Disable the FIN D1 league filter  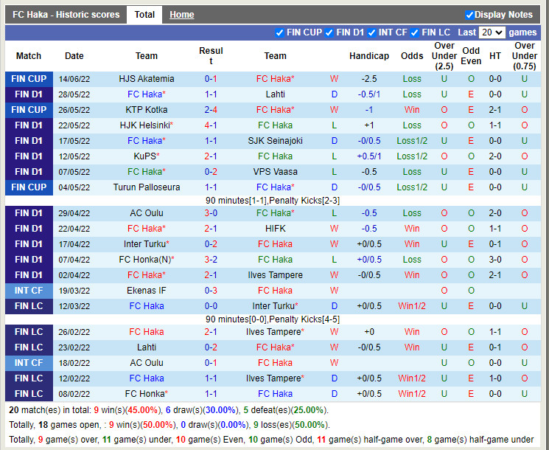click(x=329, y=32)
